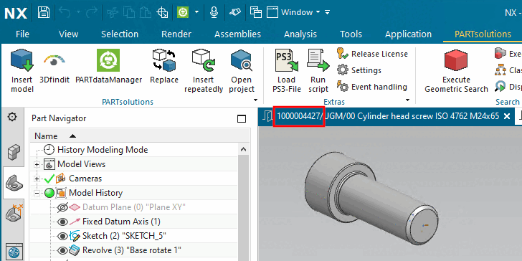Viewport: 522px width, 261px height.
Task: Expand the Cameras node
Action: 37,179
